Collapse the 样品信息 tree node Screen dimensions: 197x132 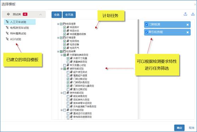[x=58, y=24]
